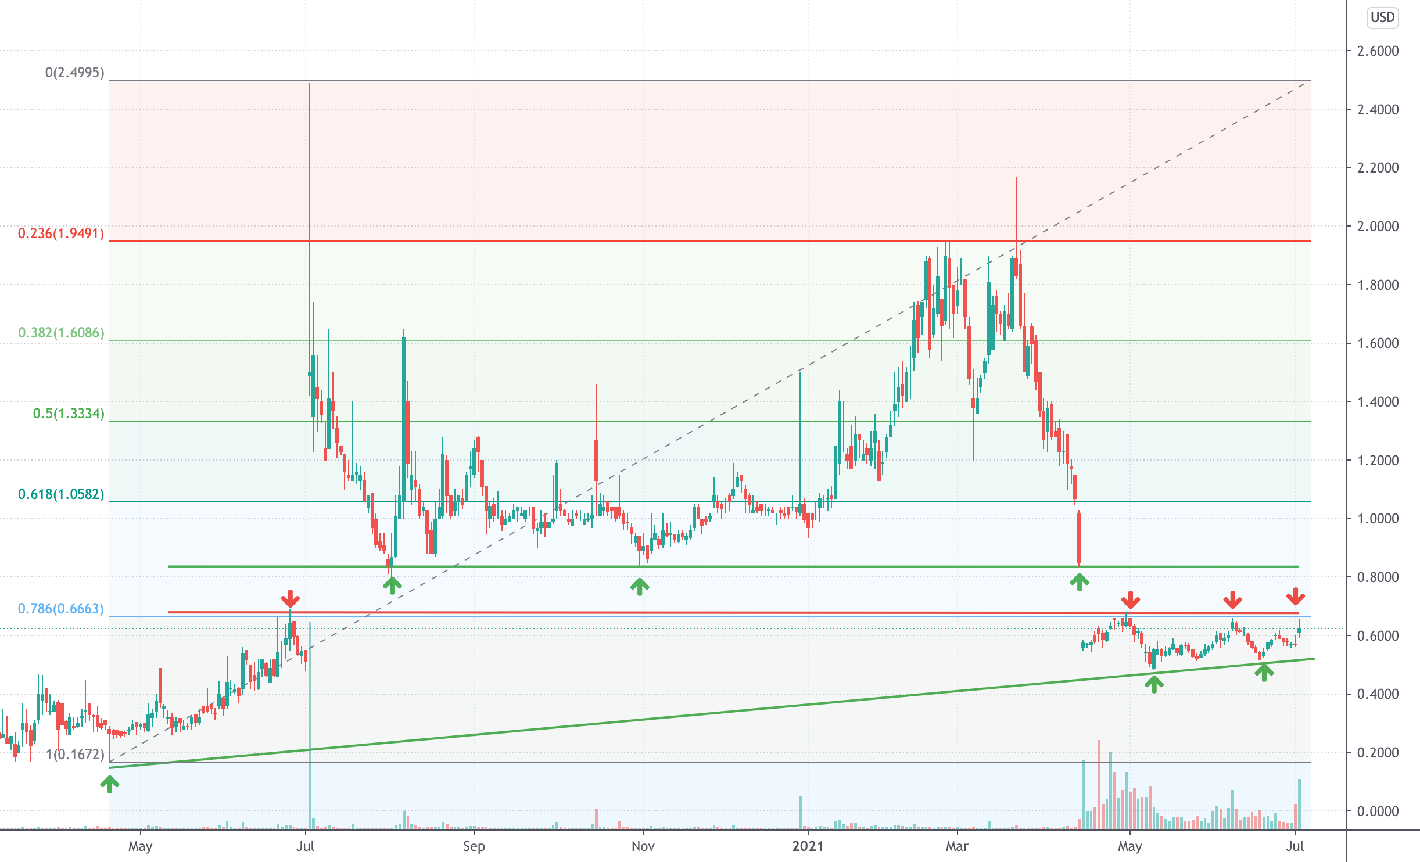Click the Mar label on time axis

coord(957,846)
